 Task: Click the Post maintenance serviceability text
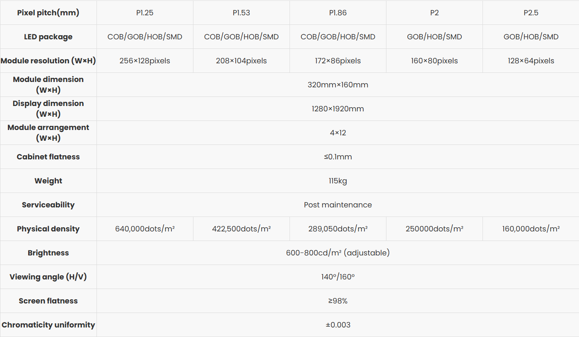point(338,205)
